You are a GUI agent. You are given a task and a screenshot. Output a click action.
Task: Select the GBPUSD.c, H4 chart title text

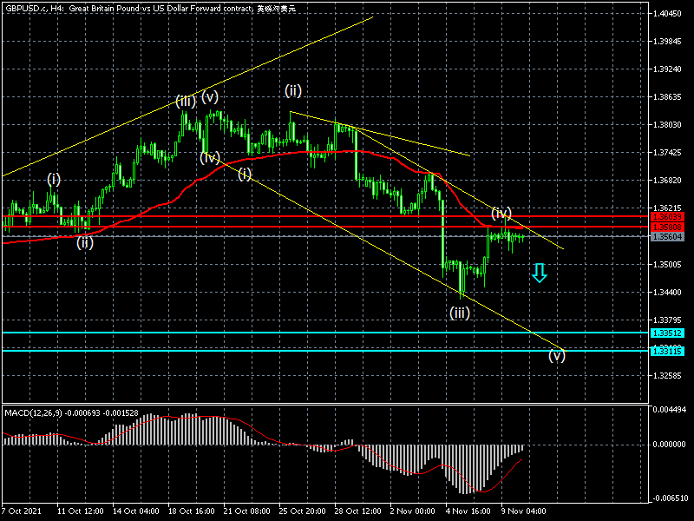(150, 9)
